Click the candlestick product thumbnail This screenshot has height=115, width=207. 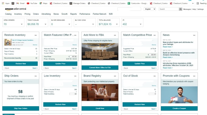(x=8, y=42)
